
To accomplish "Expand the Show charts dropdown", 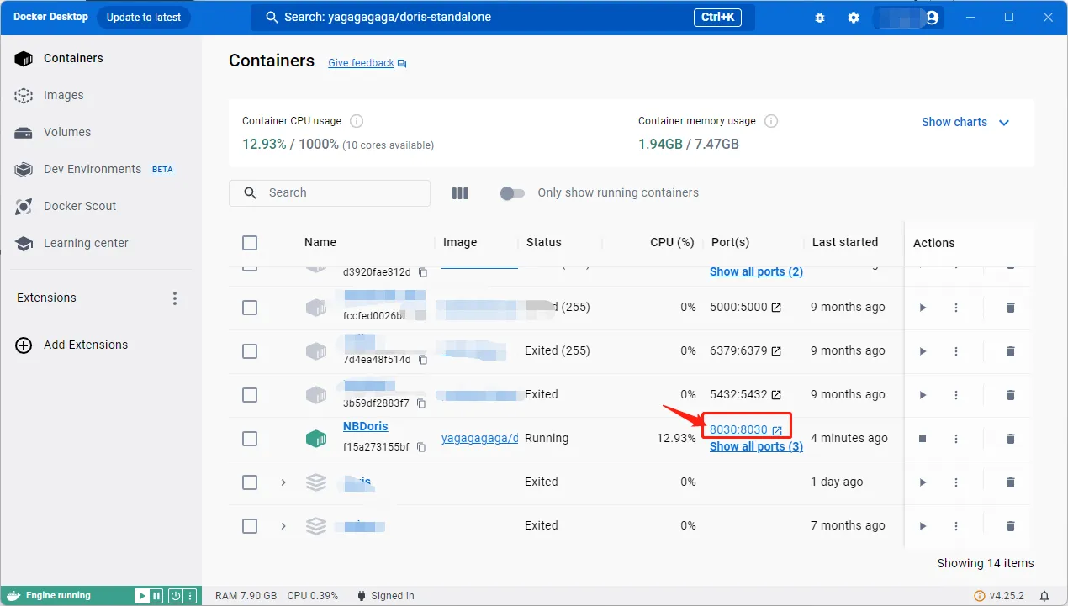I will tap(965, 122).
